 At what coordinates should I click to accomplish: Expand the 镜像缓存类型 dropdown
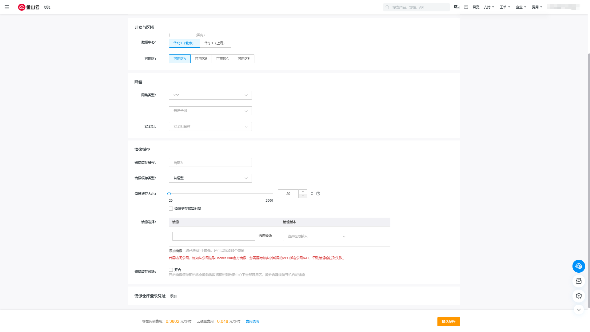(210, 178)
